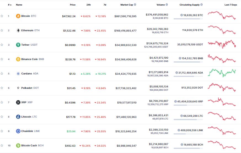
Task: Click XRP circulating supply progress bar
Action: point(188,105)
